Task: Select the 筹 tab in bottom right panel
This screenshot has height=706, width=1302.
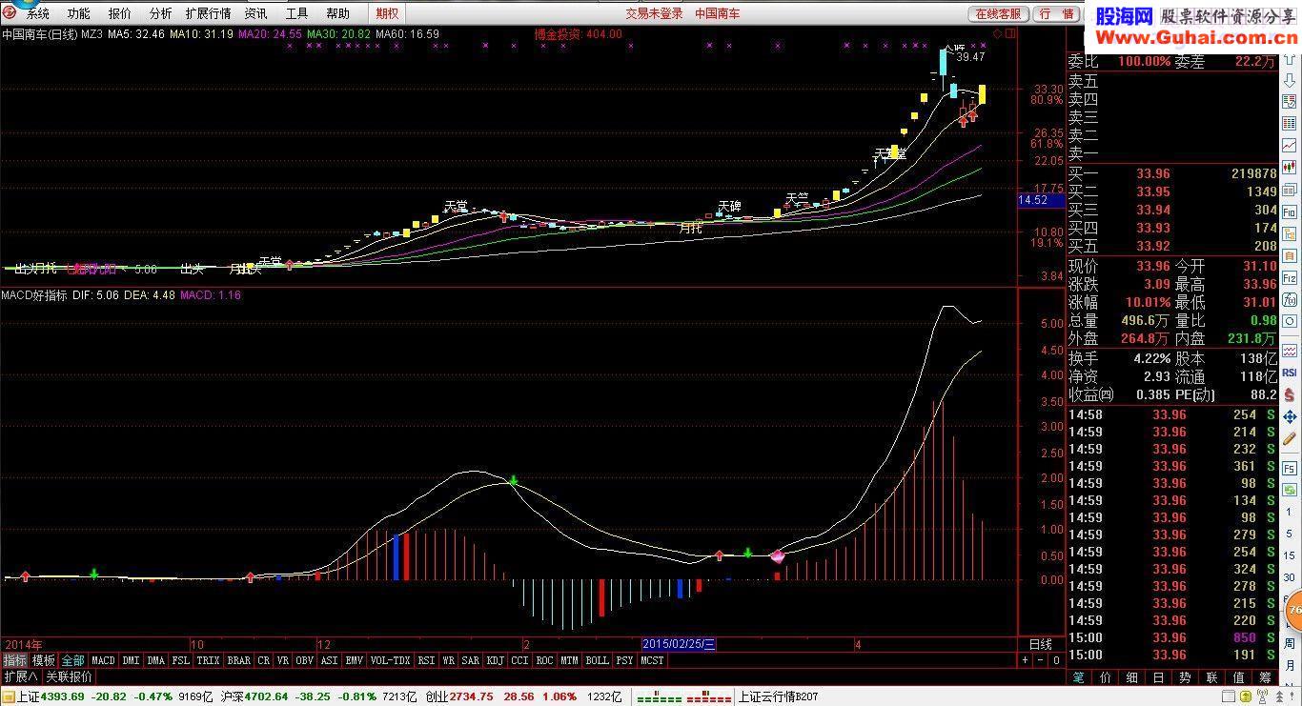Action: (1265, 677)
